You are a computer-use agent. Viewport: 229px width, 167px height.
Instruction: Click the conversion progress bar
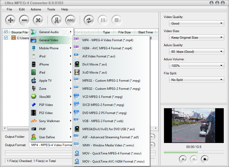click(x=80, y=153)
